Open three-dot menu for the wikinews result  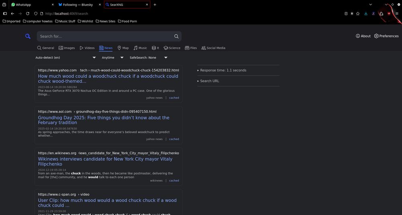(166, 181)
